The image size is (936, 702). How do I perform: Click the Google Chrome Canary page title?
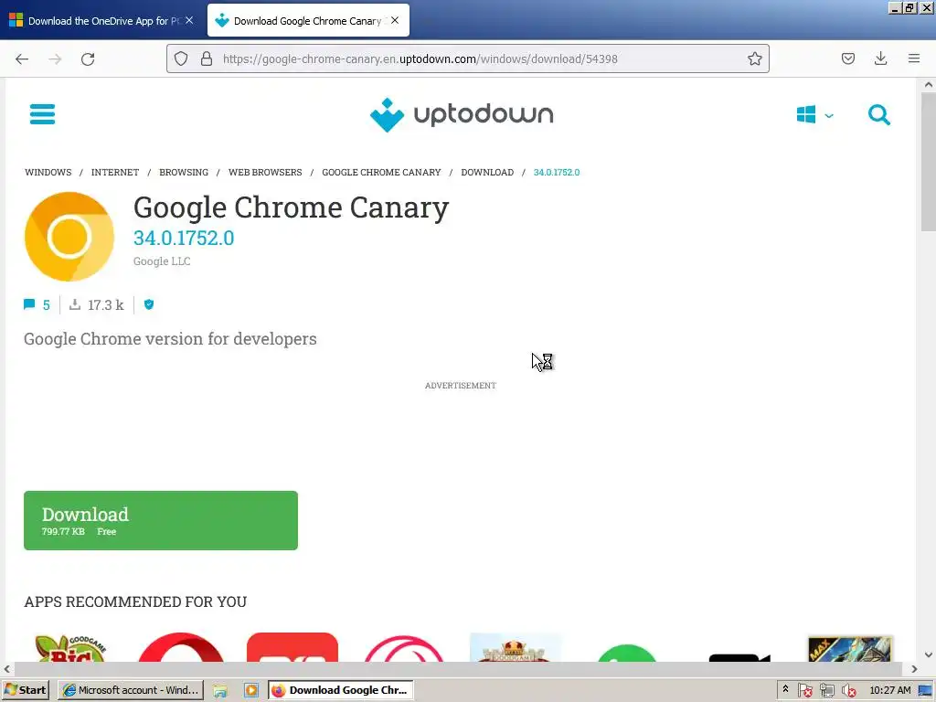[x=292, y=207]
